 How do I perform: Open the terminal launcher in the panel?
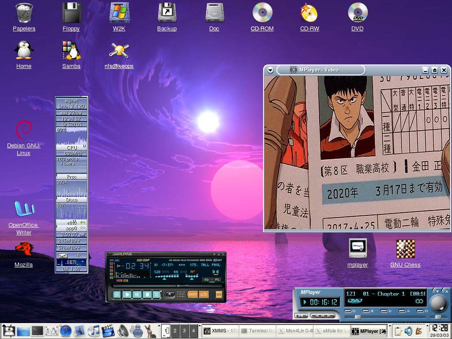point(38,331)
